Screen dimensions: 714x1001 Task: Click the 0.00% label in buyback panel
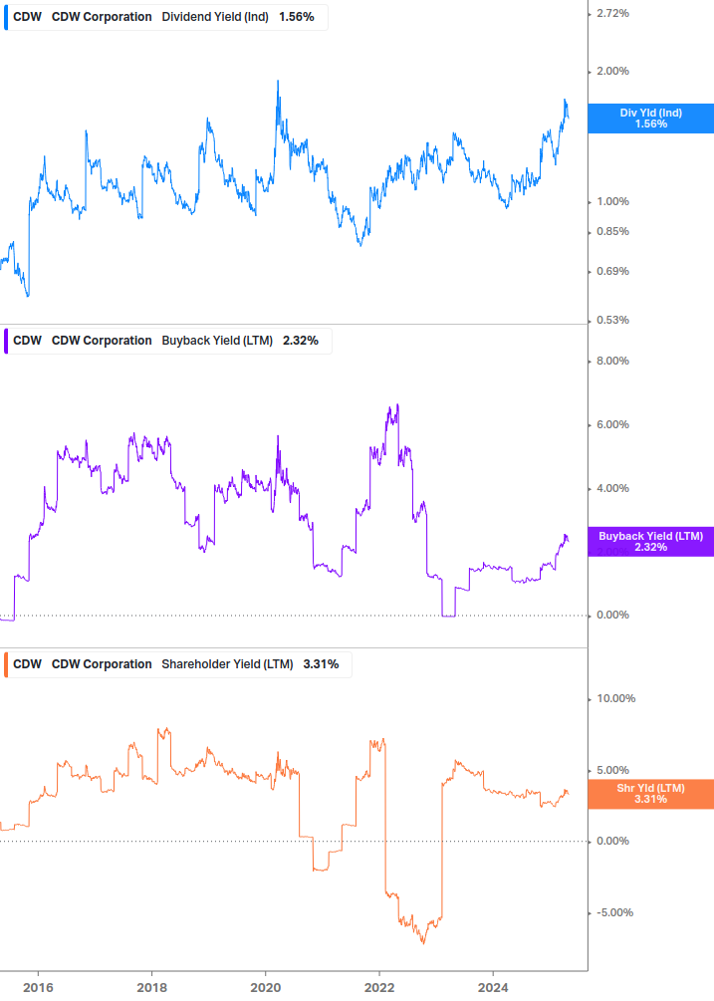point(612,615)
